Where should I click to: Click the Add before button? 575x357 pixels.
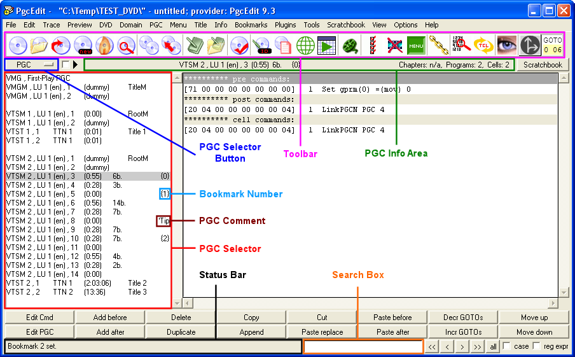tap(110, 318)
